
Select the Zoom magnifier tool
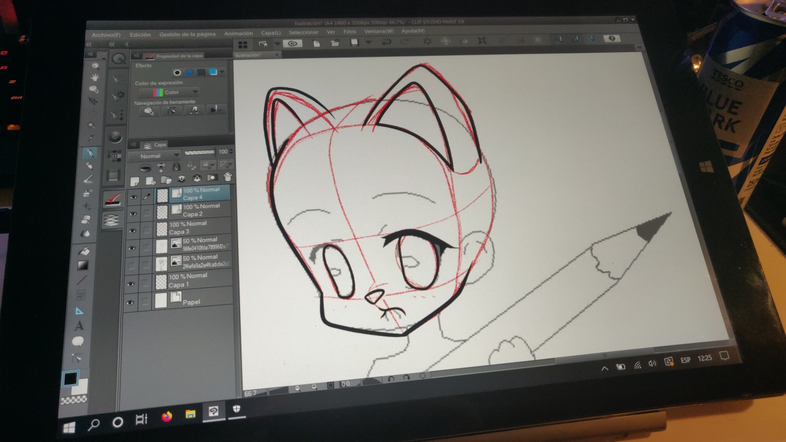click(x=95, y=65)
